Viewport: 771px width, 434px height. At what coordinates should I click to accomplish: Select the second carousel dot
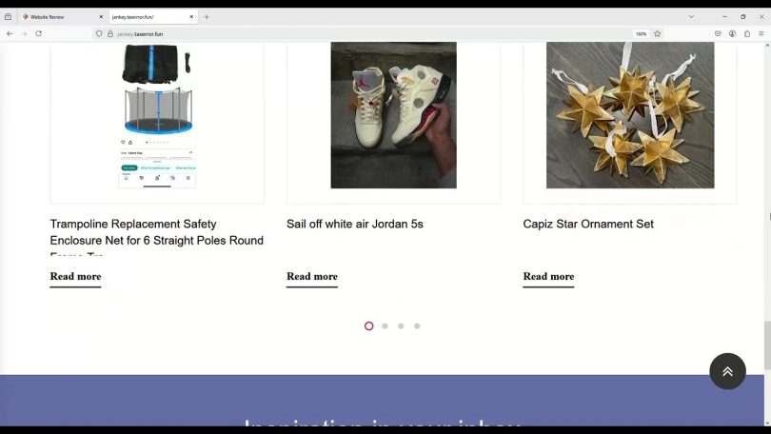pos(385,325)
